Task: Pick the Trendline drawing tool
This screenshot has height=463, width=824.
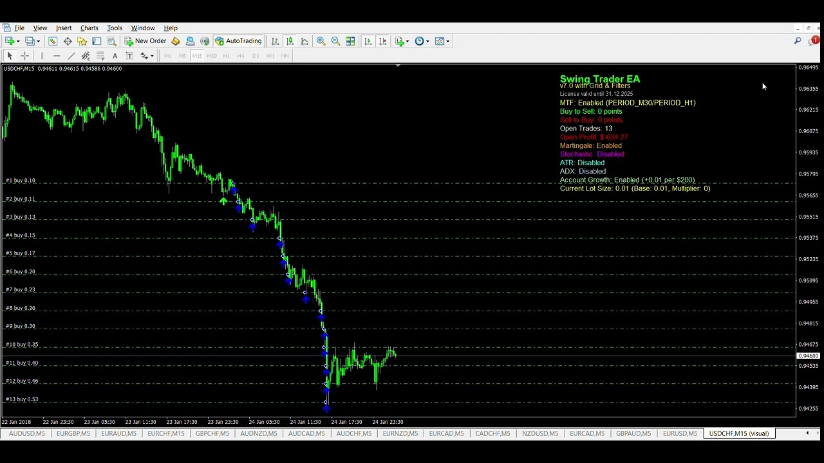Action: point(71,56)
